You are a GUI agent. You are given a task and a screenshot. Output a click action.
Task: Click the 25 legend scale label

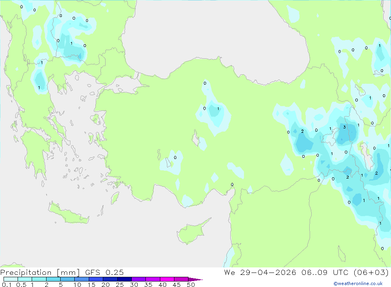(120, 285)
